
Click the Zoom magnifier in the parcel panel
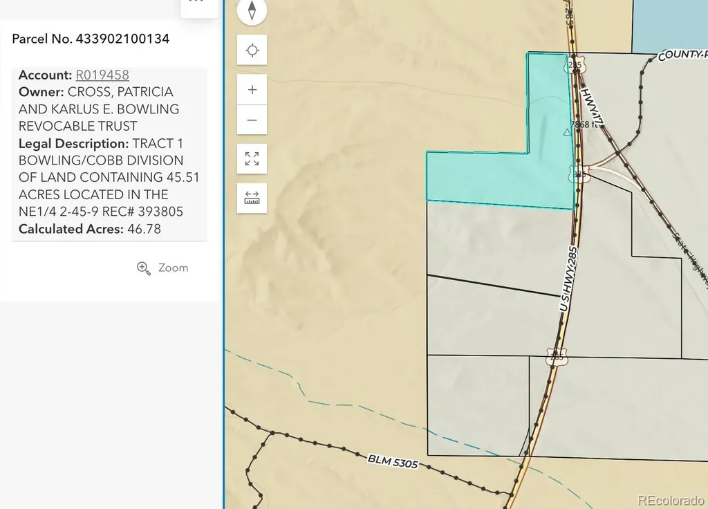coord(162,268)
